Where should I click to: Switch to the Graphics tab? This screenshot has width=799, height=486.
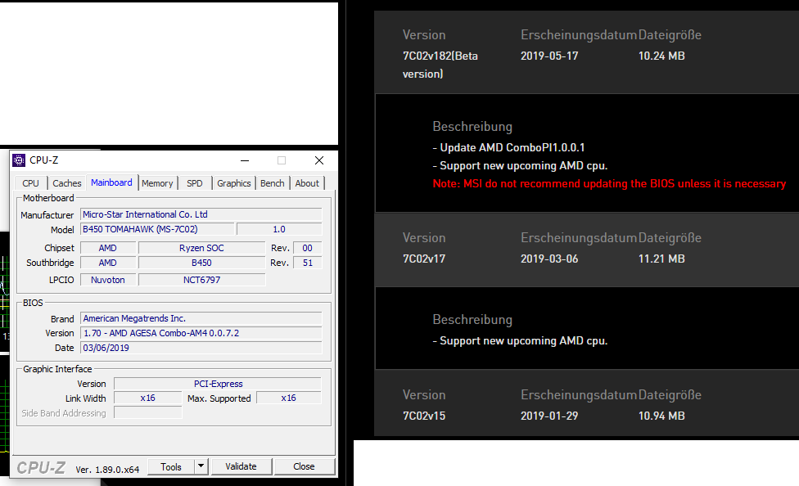coord(234,183)
